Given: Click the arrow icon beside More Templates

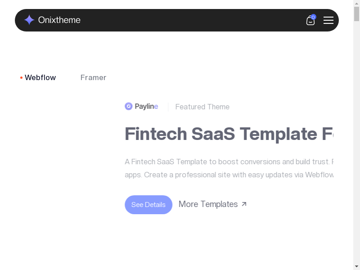Looking at the screenshot, I should (244, 204).
